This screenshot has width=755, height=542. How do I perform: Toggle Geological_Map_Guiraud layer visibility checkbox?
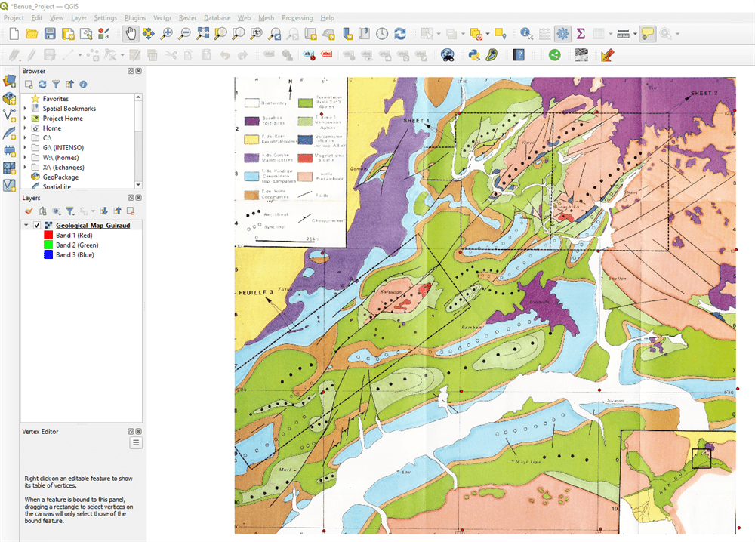[x=37, y=226]
